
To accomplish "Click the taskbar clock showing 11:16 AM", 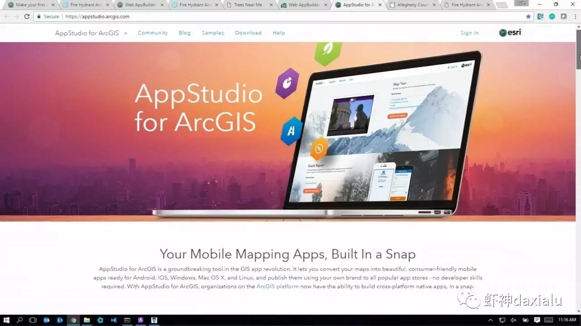I will tap(567, 320).
